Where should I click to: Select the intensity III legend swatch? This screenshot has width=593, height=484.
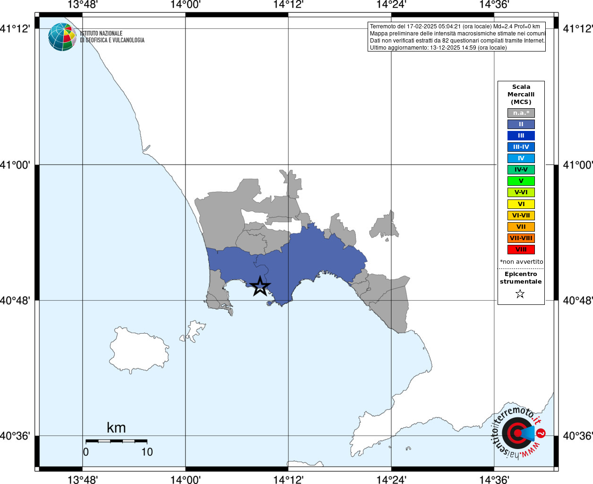tap(521, 136)
